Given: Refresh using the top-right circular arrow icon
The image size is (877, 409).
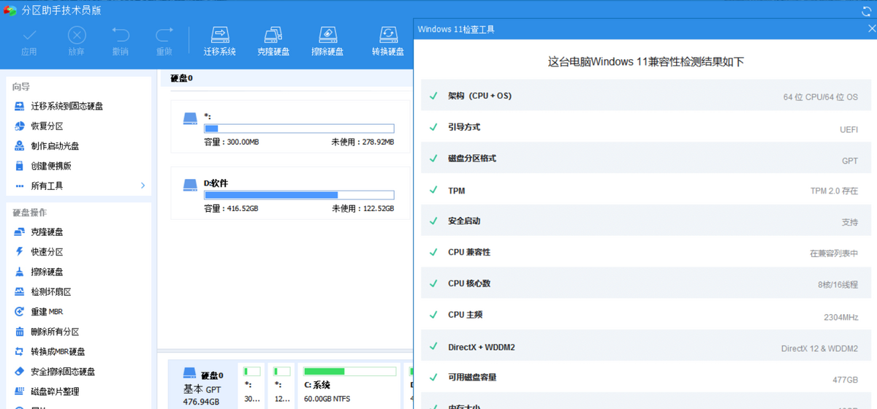Looking at the screenshot, I should [867, 10].
